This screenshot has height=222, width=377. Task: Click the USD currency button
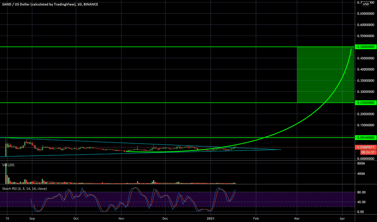pos(366,4)
